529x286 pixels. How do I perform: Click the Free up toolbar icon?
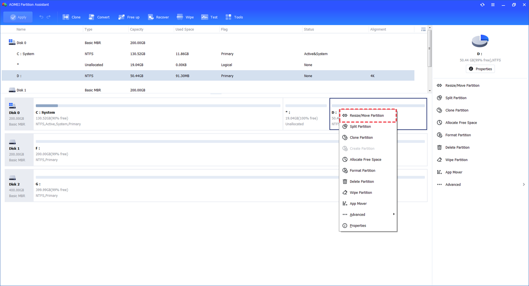(129, 17)
